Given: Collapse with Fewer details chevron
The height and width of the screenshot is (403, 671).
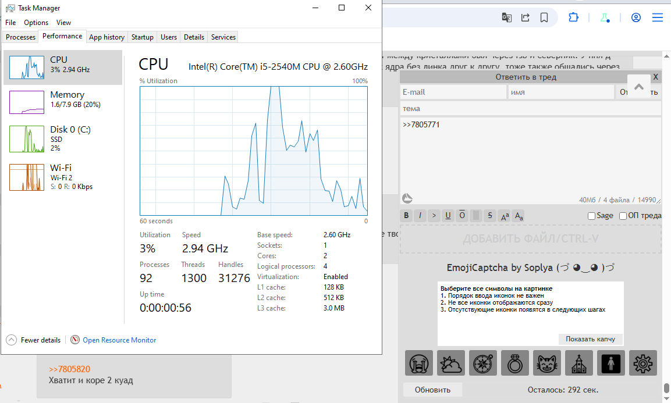Looking at the screenshot, I should 12,340.
